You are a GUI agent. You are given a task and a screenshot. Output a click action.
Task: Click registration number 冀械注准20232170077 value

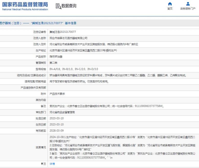click(63, 32)
